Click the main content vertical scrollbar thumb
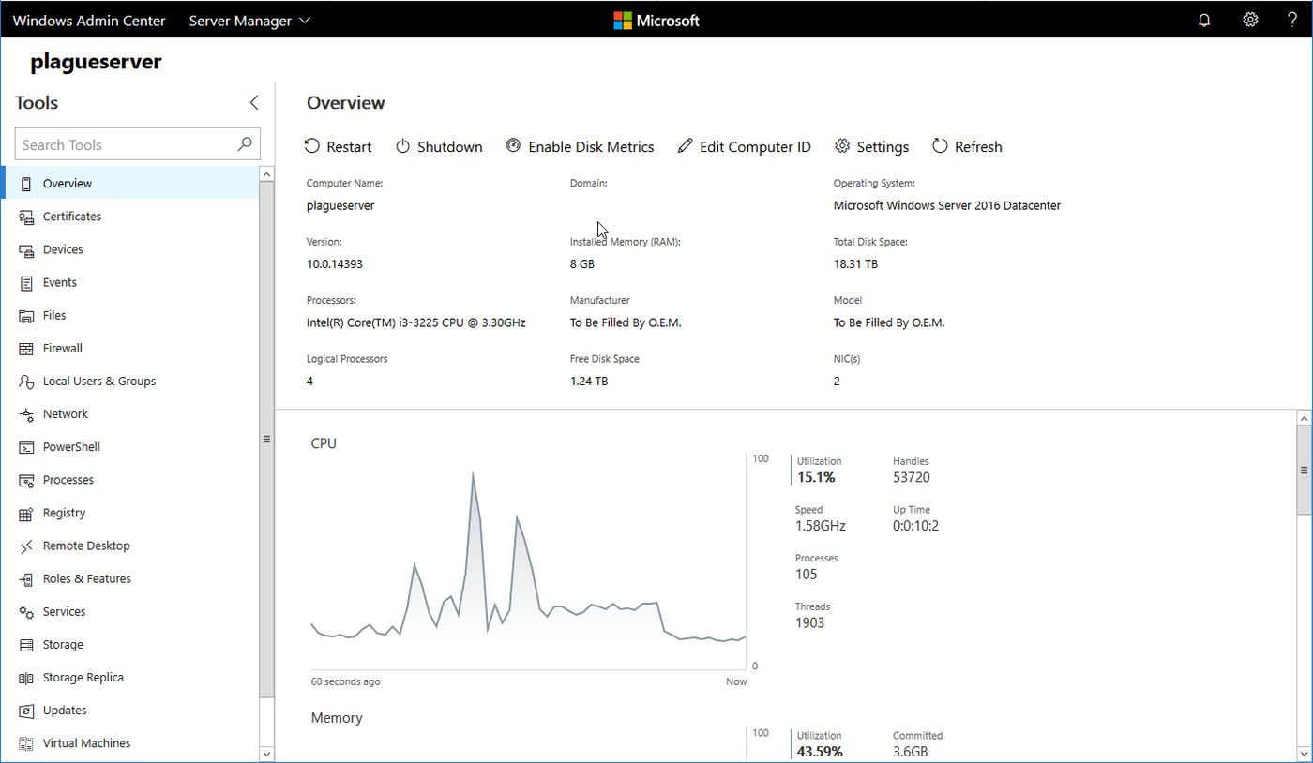The height and width of the screenshot is (763, 1313). [1304, 469]
